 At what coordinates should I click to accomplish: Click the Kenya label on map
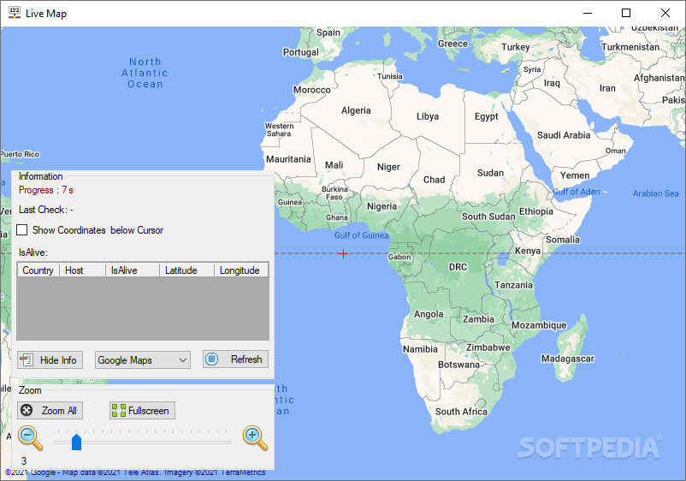click(x=528, y=251)
